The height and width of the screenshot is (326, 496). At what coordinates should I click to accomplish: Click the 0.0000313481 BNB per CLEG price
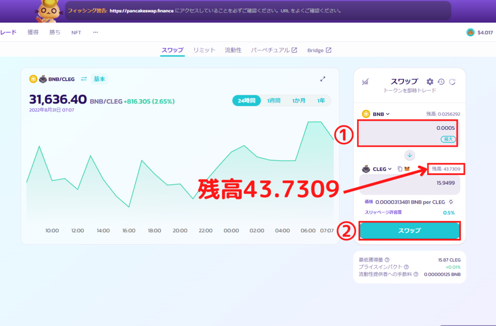(x=410, y=202)
